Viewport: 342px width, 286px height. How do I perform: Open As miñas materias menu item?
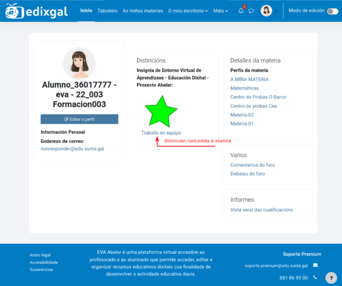pos(144,11)
